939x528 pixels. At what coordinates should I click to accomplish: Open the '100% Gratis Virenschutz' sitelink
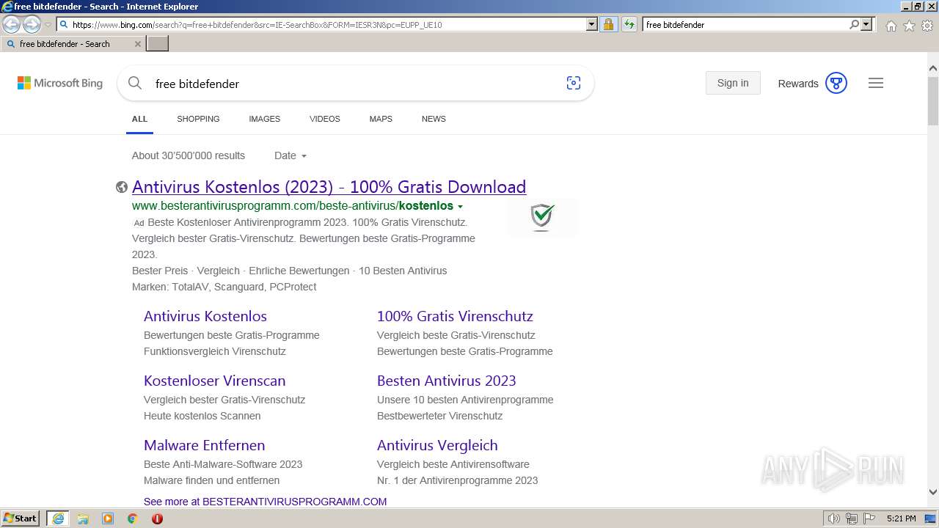(455, 316)
